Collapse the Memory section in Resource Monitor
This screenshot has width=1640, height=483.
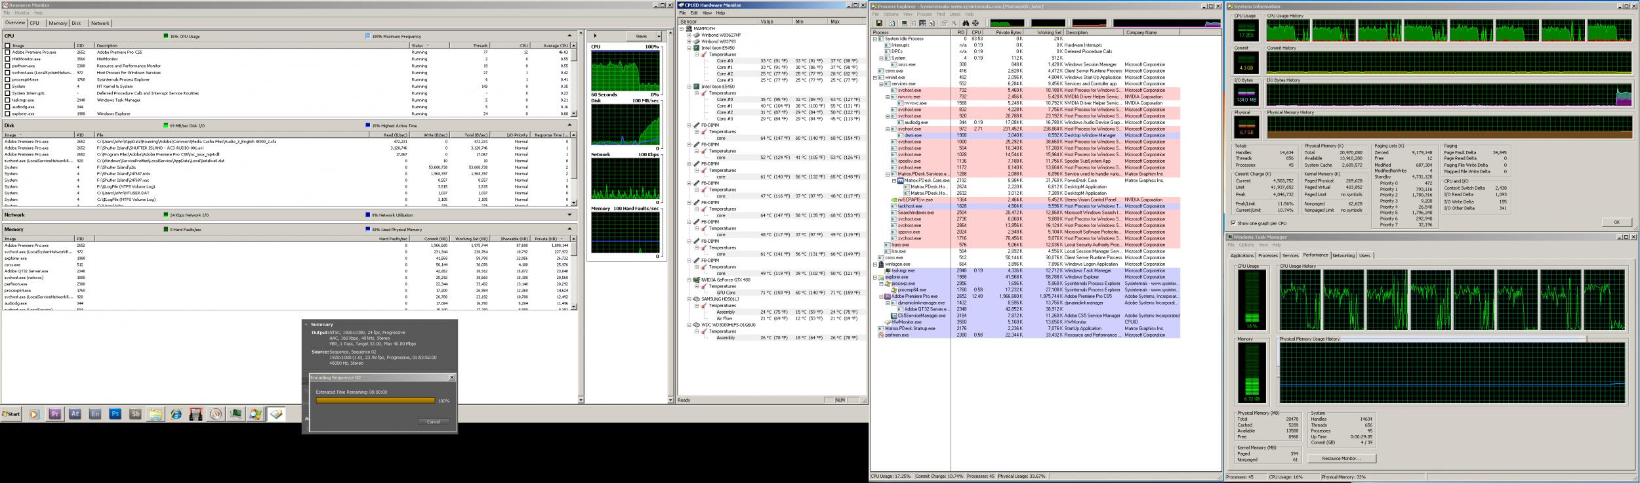click(569, 229)
